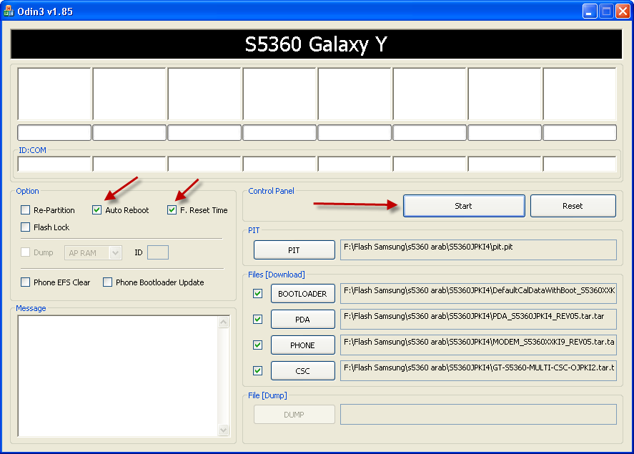Click the BOOTLOADER file button
This screenshot has width=634, height=454.
pyautogui.click(x=302, y=294)
